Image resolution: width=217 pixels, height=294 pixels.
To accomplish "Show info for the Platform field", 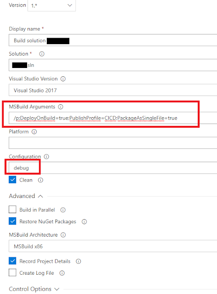I will point(34,132).
